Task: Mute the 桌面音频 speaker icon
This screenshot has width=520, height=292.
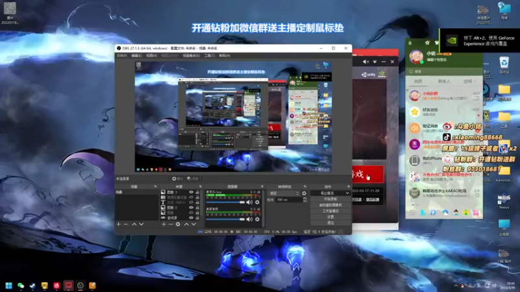Action: click(250, 219)
